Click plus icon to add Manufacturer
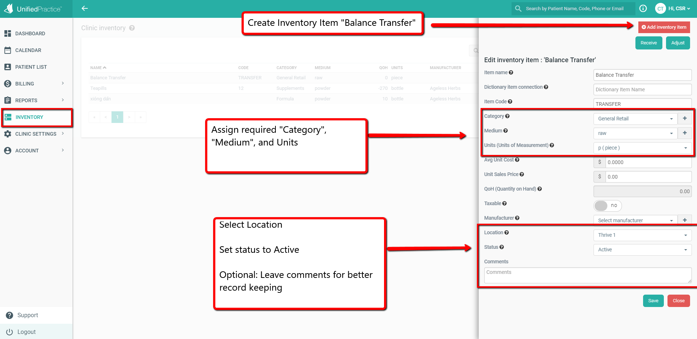The height and width of the screenshot is (339, 697). click(685, 220)
